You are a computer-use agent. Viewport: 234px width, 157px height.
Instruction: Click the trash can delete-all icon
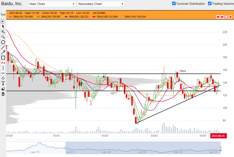click(3, 94)
